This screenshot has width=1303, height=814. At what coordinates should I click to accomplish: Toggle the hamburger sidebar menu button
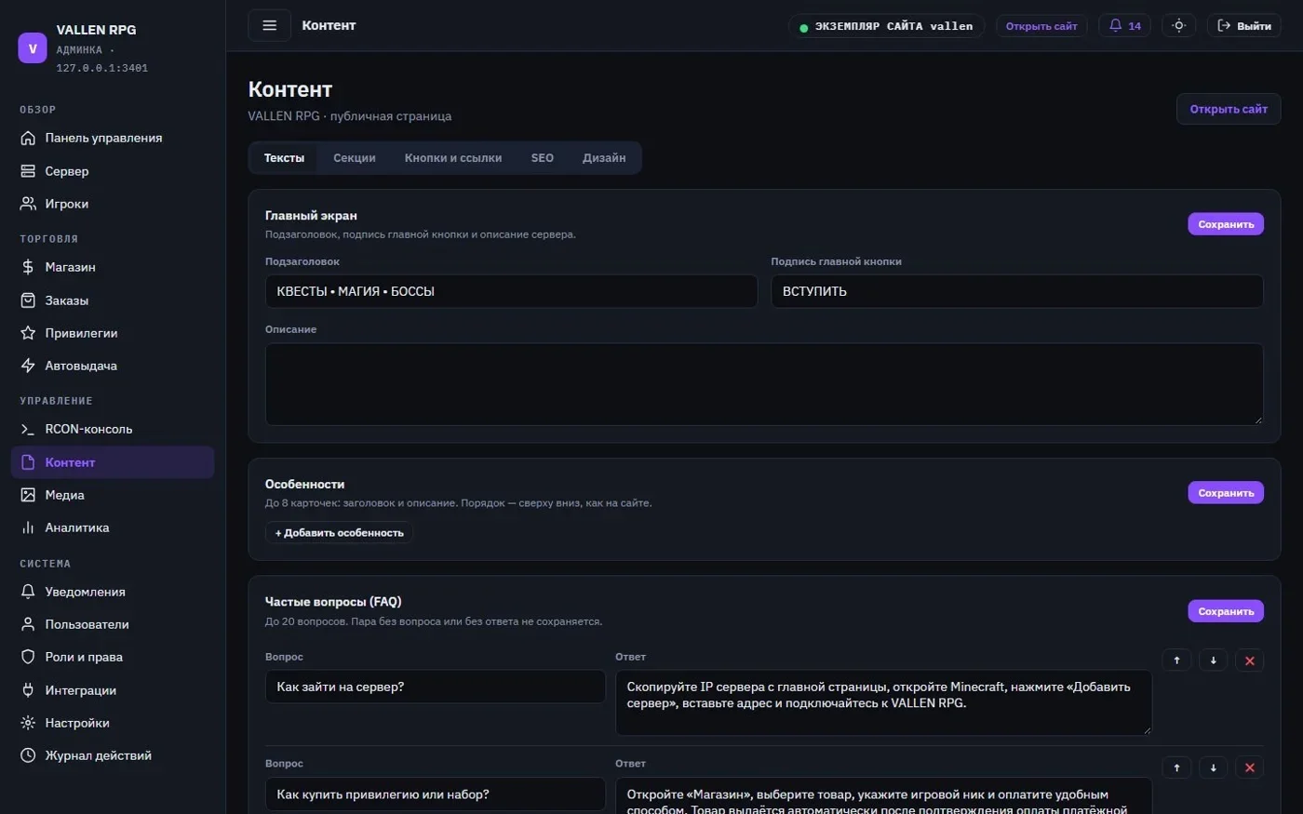coord(269,25)
